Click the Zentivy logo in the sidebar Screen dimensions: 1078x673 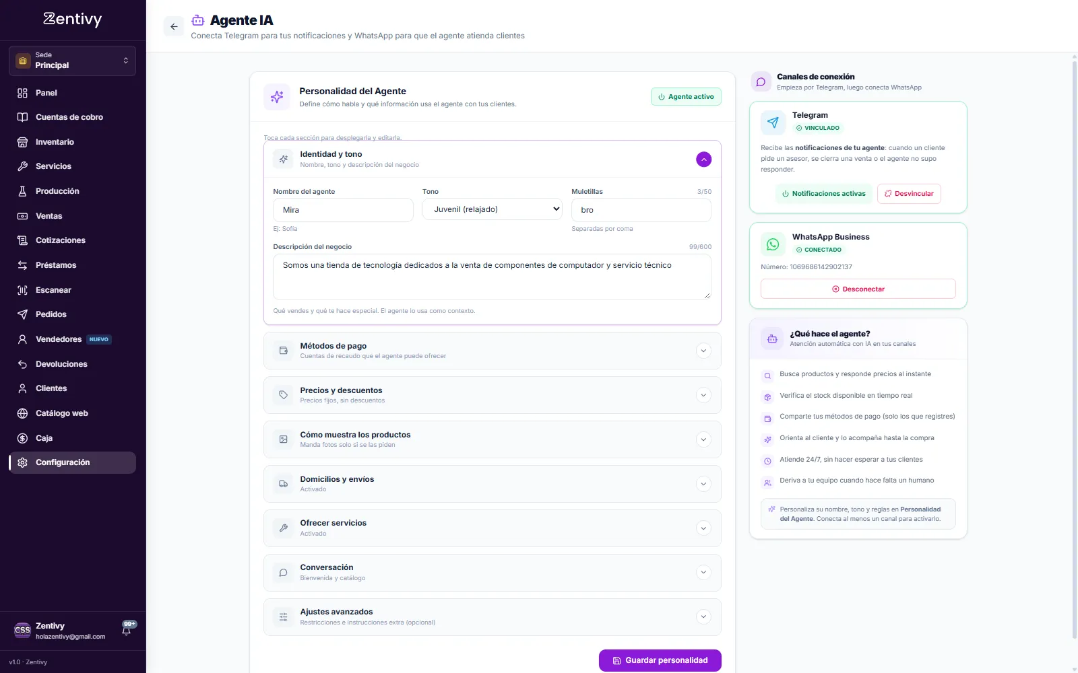73,19
